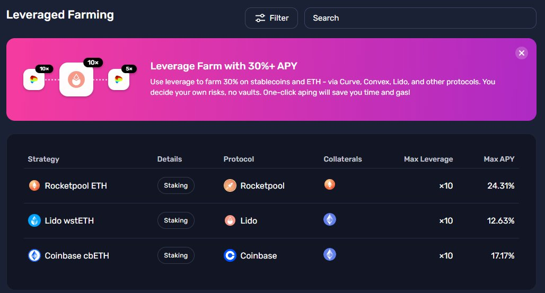Click the Lido wstETH collateral ETH icon
545x293 pixels.
pos(330,219)
